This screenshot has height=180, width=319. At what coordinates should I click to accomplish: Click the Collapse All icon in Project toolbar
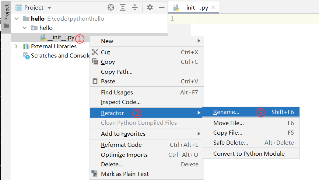pos(135,7)
